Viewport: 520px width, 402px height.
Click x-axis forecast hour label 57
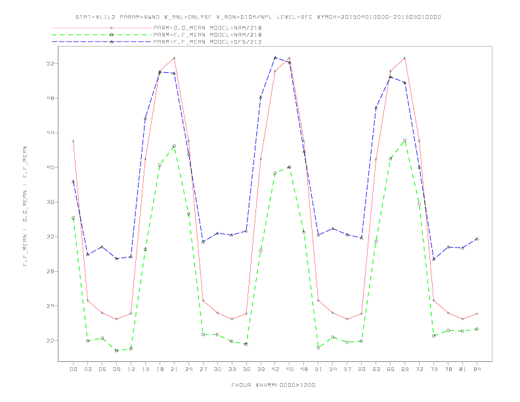[347, 369]
